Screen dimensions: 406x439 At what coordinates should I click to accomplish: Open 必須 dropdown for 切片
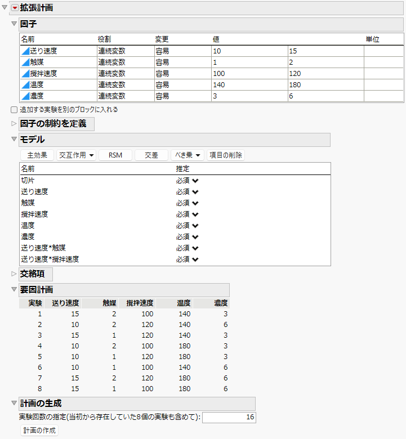point(187,181)
